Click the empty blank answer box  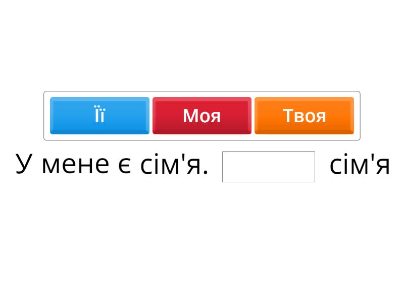(269, 167)
